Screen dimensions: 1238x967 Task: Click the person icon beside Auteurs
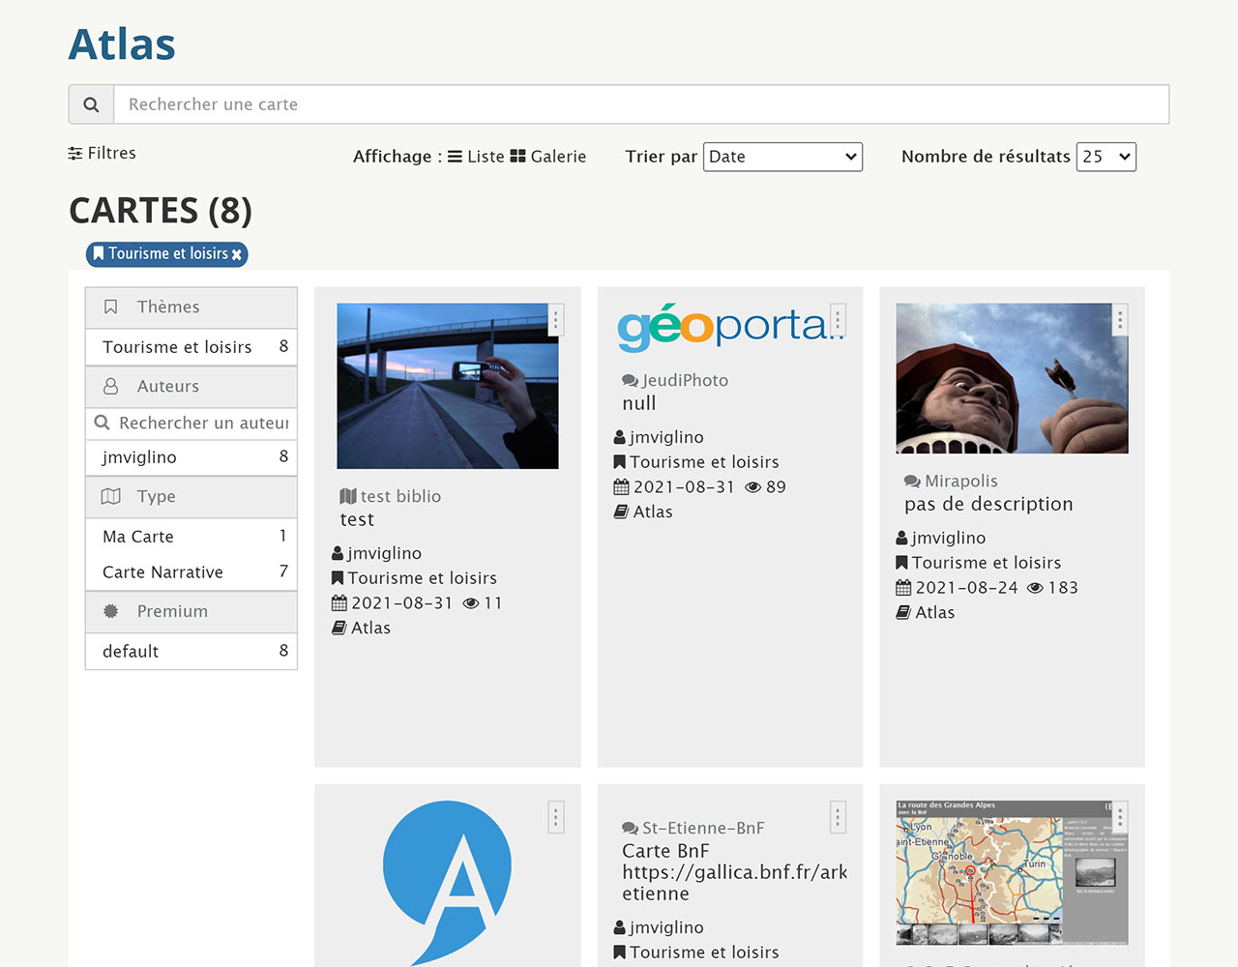pyautogui.click(x=109, y=386)
